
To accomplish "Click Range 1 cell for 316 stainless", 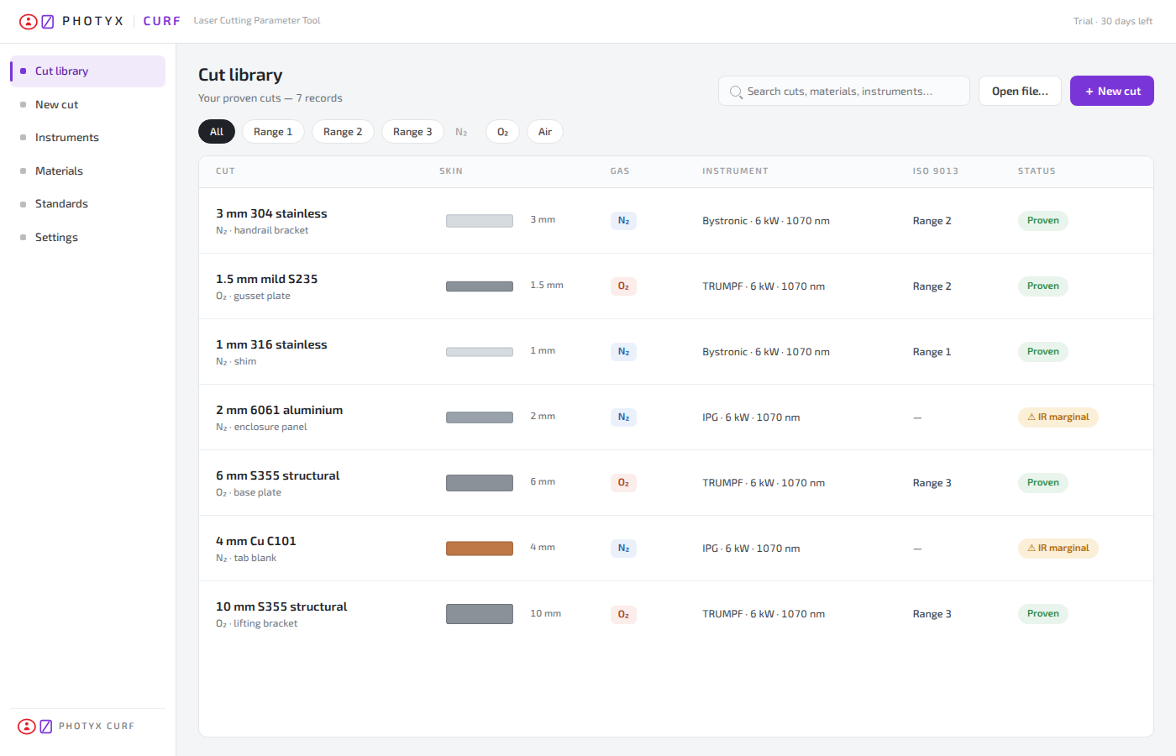I will point(932,352).
